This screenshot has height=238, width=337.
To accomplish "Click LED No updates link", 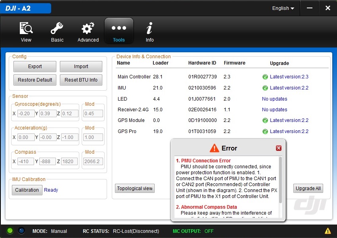I will pyautogui.click(x=274, y=99).
